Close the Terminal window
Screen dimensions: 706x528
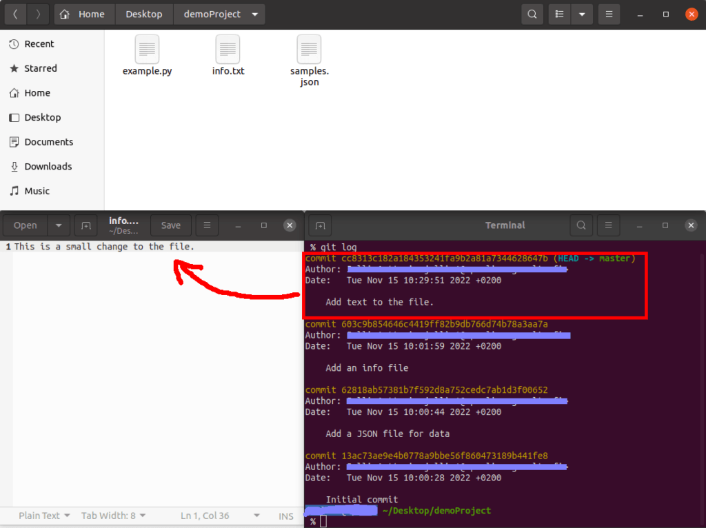(x=691, y=225)
